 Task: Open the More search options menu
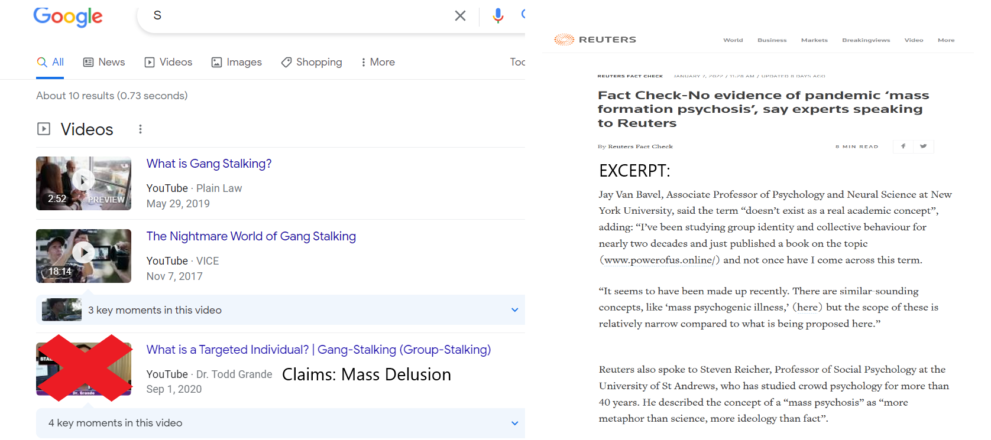coord(378,62)
